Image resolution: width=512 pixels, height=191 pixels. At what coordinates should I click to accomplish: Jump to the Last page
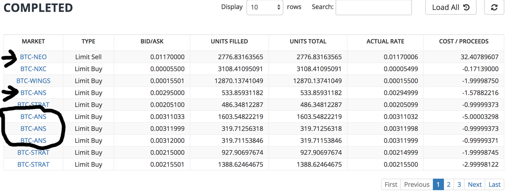pos(494,184)
